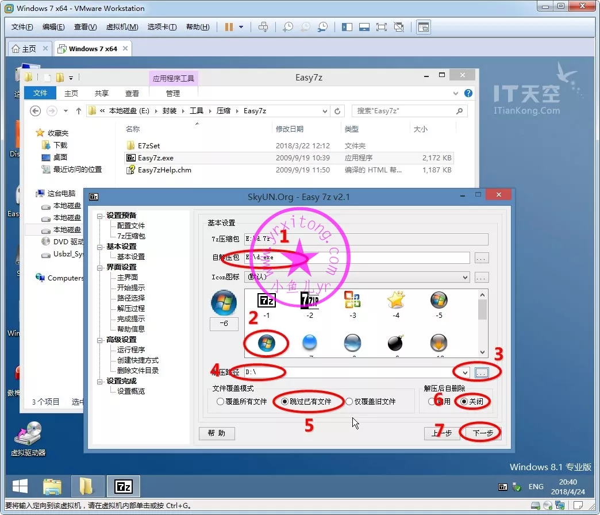Choose the 跳过已有文件 overwrite mode
Image resolution: width=600 pixels, height=515 pixels.
point(285,402)
